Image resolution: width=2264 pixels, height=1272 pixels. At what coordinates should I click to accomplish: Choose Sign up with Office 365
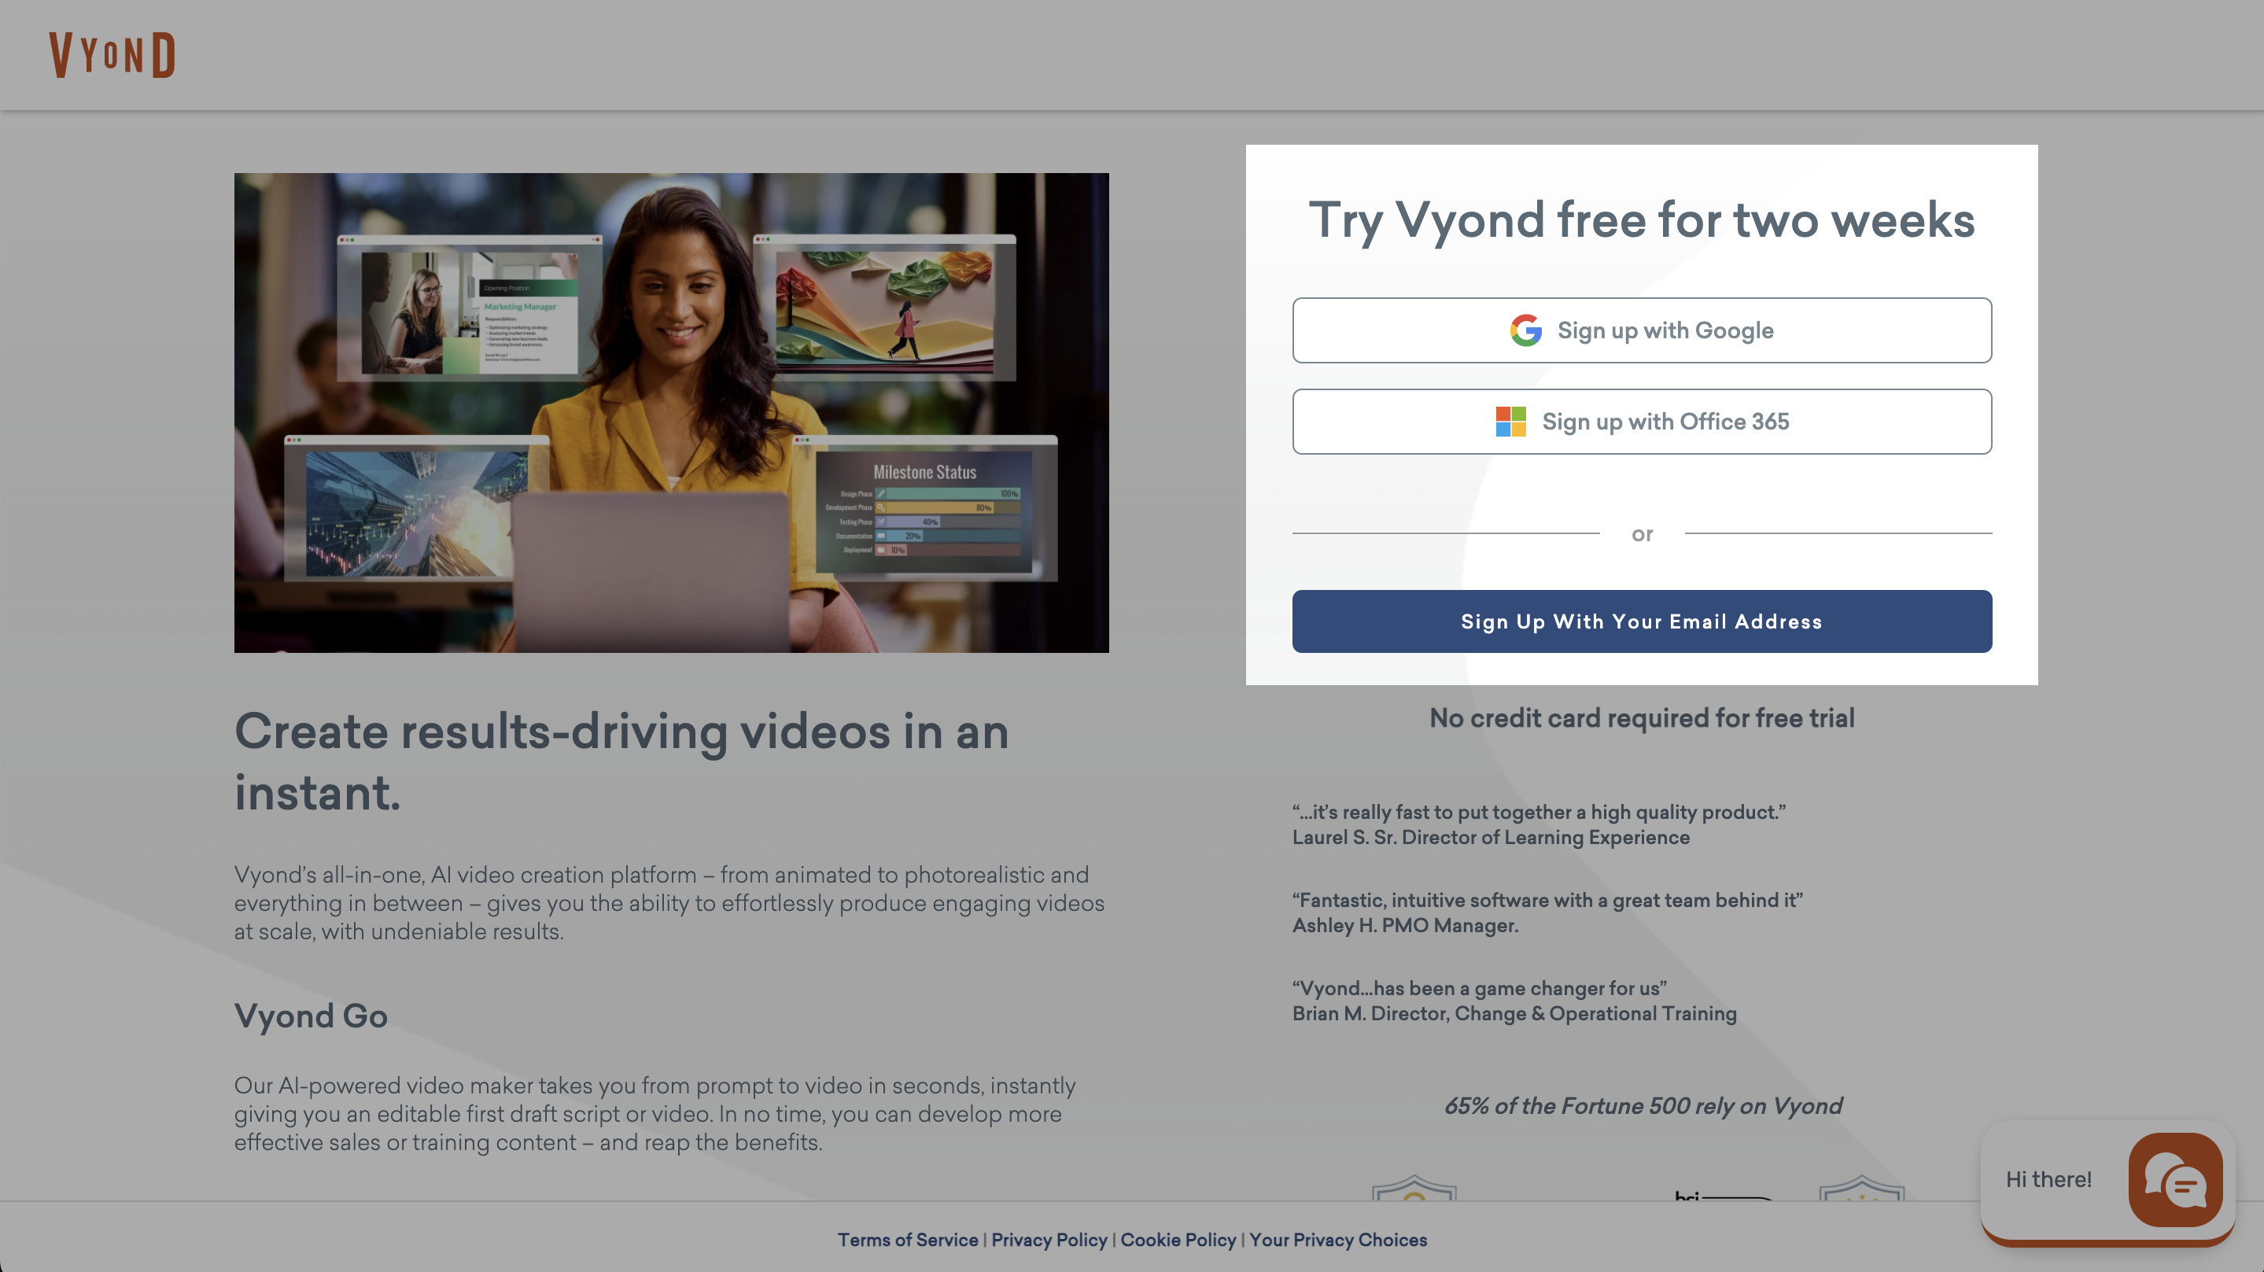[x=1641, y=422]
